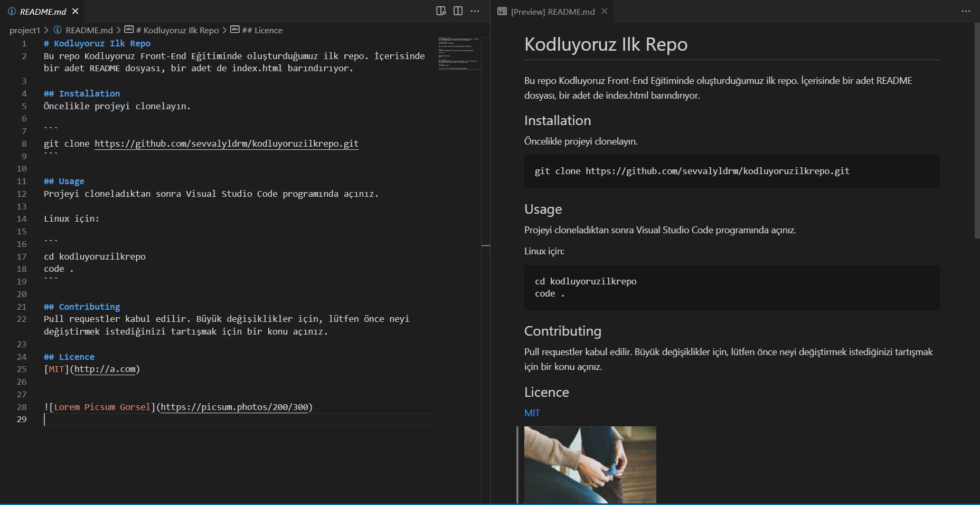The height and width of the screenshot is (505, 980).
Task: Open preview pane more actions ellipsis
Action: click(x=966, y=11)
